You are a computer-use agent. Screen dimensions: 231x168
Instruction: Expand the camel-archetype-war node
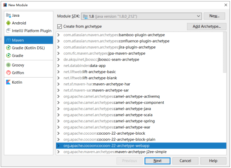coord(58,127)
